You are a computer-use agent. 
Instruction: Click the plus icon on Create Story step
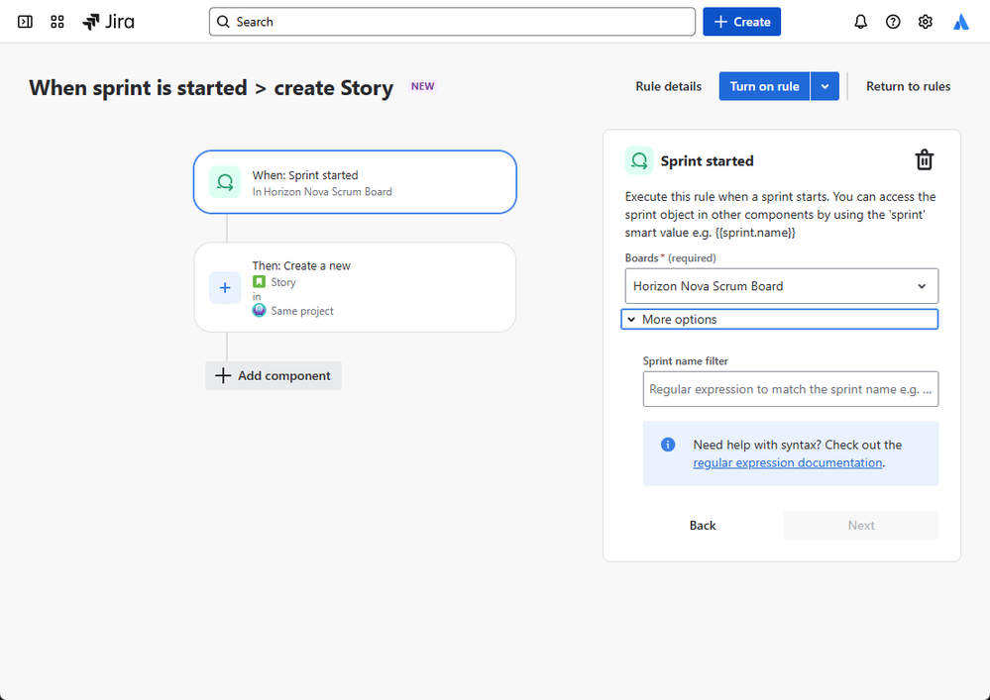225,287
